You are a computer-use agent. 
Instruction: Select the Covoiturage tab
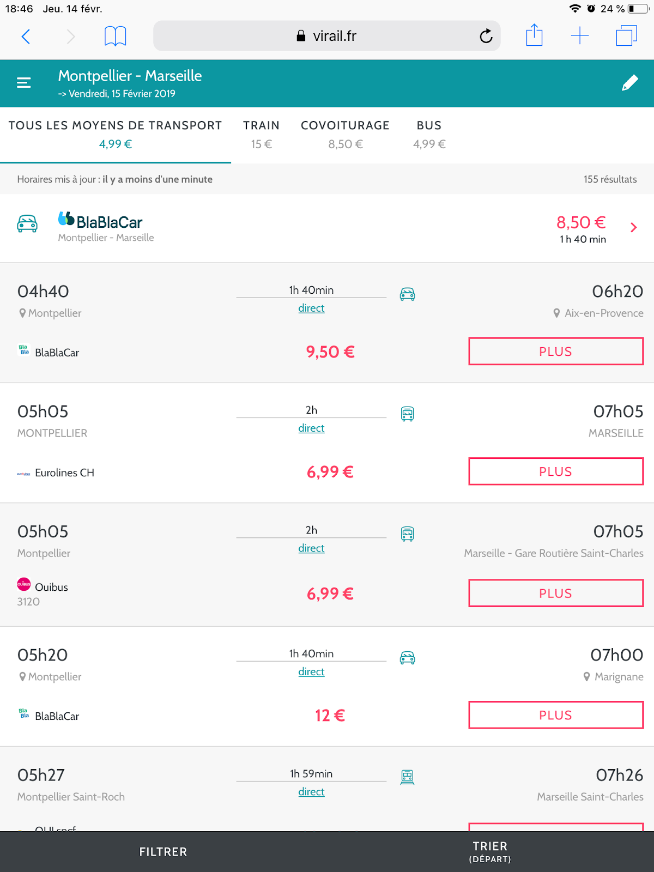click(345, 135)
